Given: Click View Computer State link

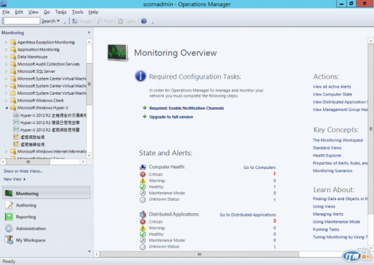Looking at the screenshot, I should coord(332,94).
